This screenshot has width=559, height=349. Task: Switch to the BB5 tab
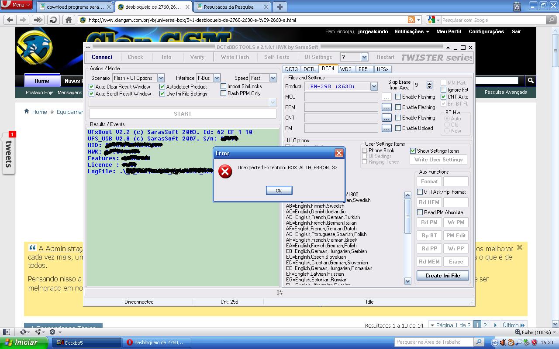click(363, 69)
